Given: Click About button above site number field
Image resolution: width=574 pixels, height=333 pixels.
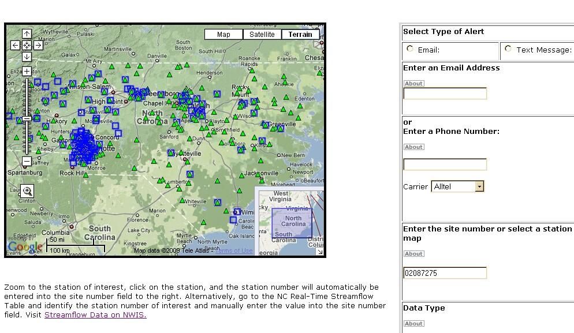Looking at the screenshot, I should click(413, 254).
